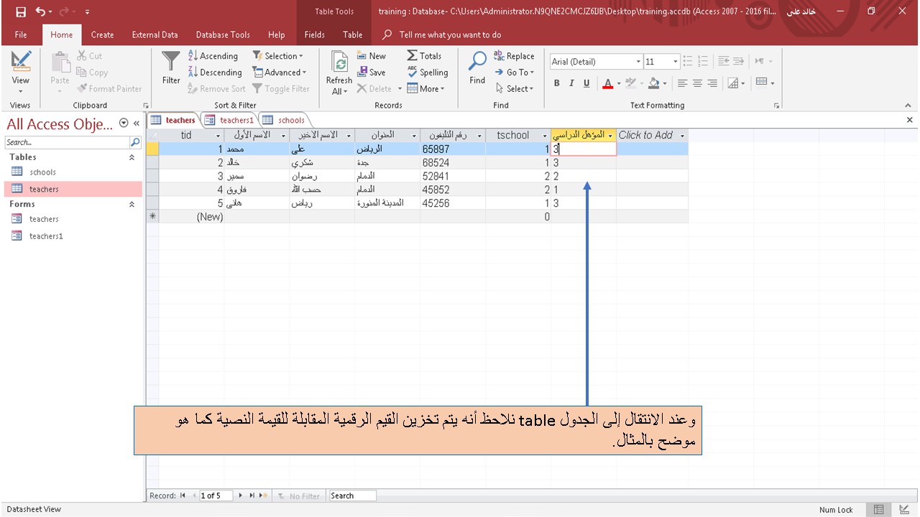Sort records Ascending
The width and height of the screenshot is (920, 517).
[213, 55]
